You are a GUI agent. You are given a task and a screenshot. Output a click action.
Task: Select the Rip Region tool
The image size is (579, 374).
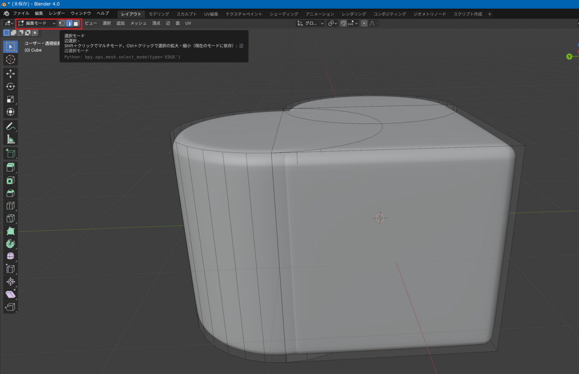pos(10,307)
